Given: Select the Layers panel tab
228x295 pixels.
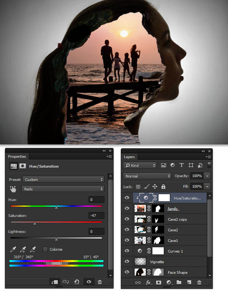Looking at the screenshot, I should pyautogui.click(x=129, y=157).
